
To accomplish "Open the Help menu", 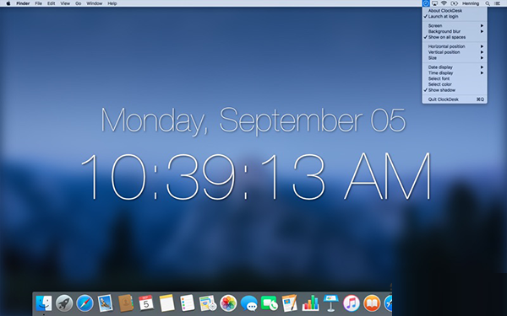I will 112,3.
